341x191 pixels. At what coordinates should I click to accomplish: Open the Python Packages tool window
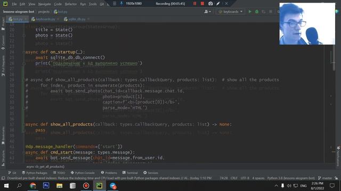click(34, 172)
